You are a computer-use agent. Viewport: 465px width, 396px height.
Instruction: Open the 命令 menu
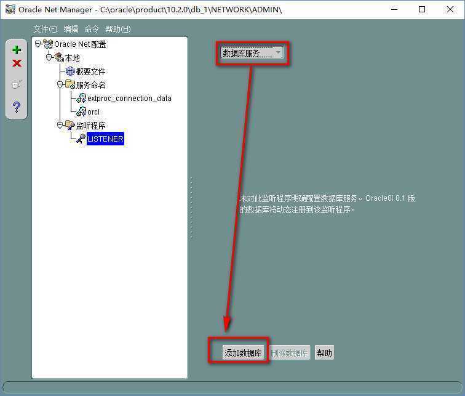pos(92,29)
